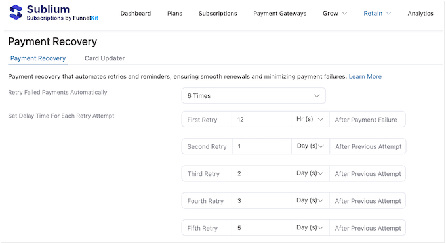
Task: Edit the First Retry delay value 12
Action: pyautogui.click(x=261, y=120)
